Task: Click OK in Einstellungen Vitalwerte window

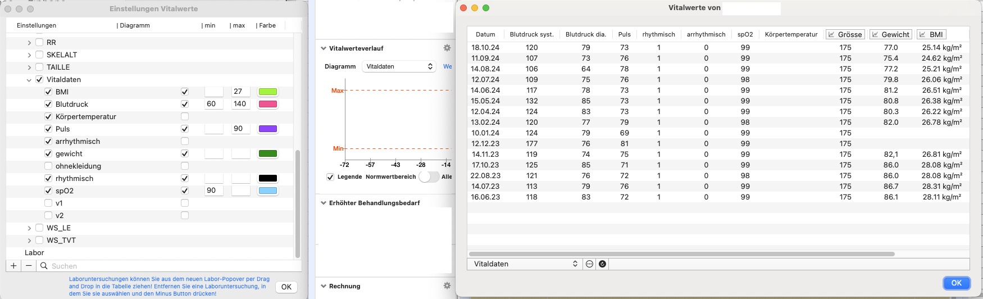Action: [x=286, y=287]
